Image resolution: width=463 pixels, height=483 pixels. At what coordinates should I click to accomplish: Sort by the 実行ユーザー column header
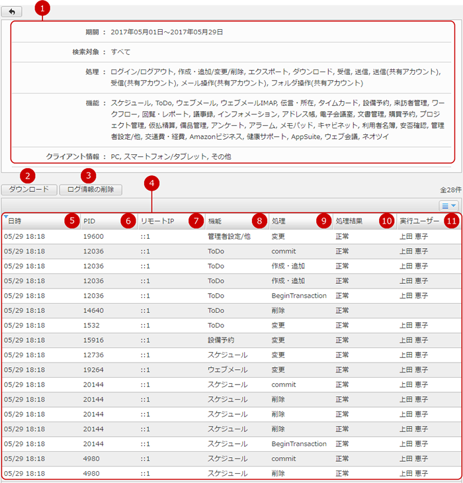pos(419,221)
